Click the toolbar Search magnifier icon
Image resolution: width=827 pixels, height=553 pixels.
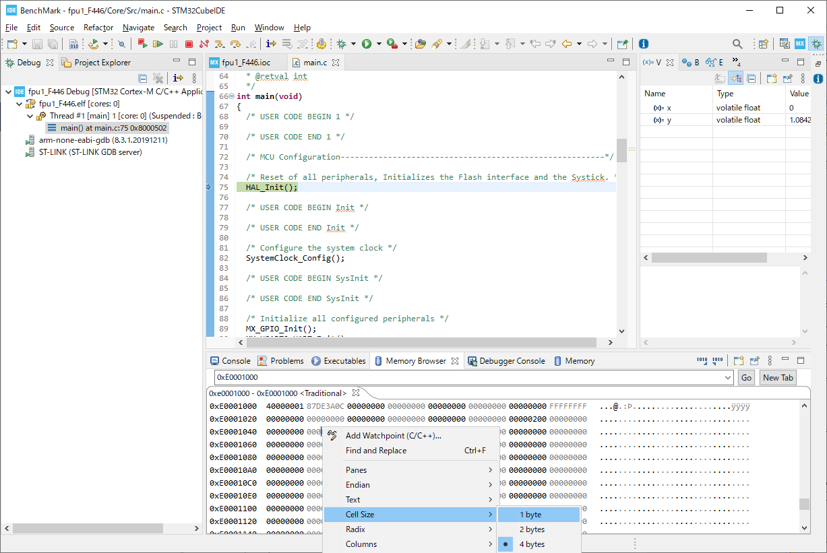[737, 44]
